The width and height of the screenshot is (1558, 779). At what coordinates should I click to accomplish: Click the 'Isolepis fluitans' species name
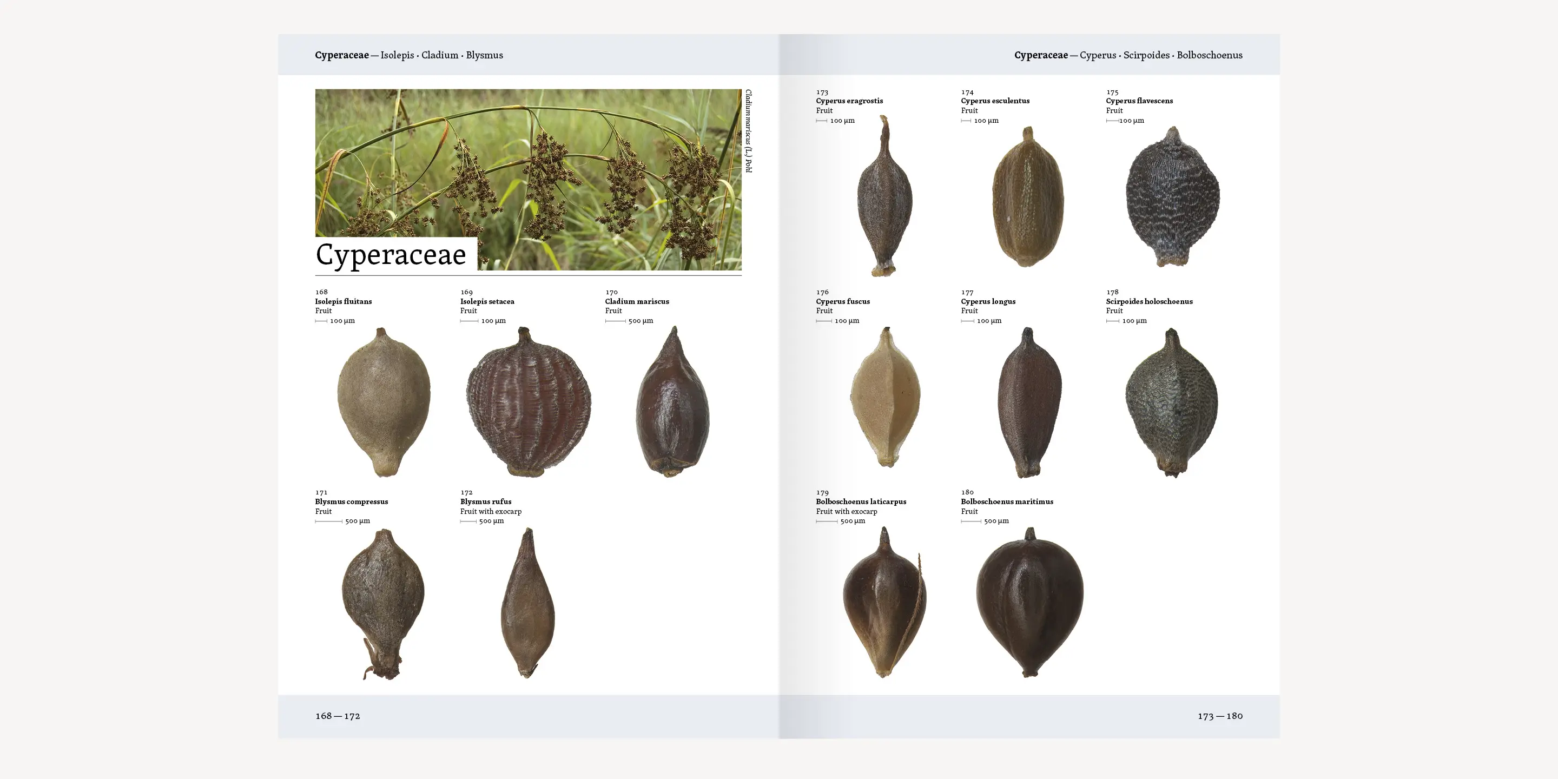pyautogui.click(x=343, y=301)
